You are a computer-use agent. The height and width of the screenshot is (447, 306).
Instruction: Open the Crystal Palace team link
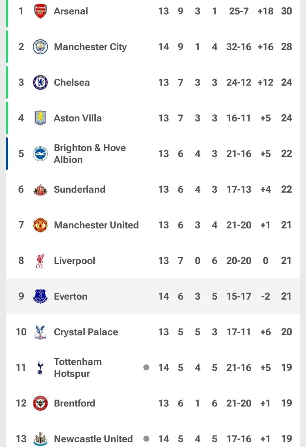86,332
